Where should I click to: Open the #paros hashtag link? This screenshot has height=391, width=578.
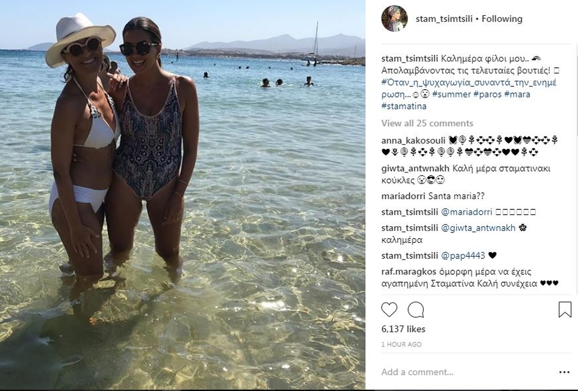click(x=487, y=94)
